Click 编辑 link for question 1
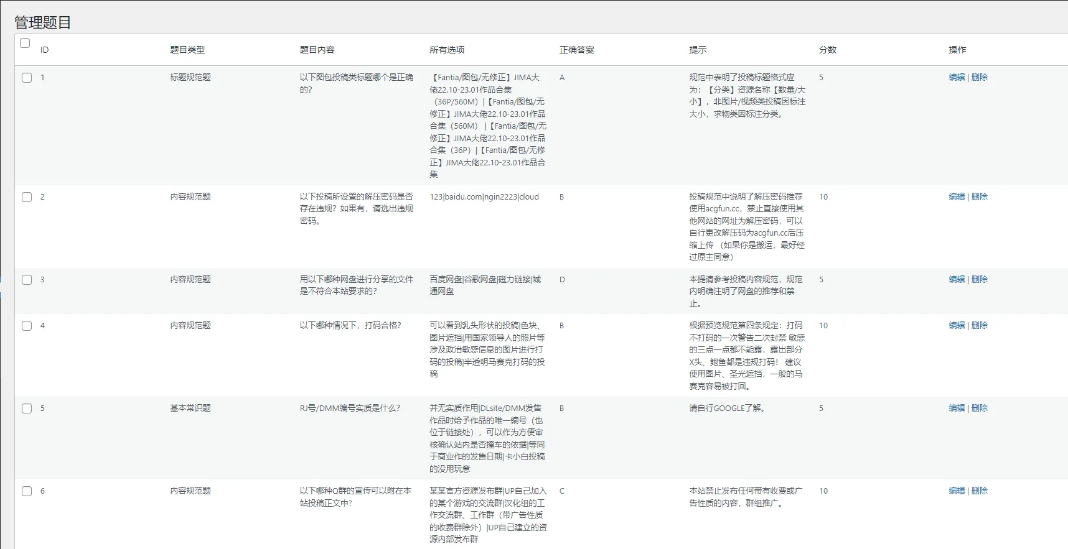The width and height of the screenshot is (1068, 549). tap(957, 77)
